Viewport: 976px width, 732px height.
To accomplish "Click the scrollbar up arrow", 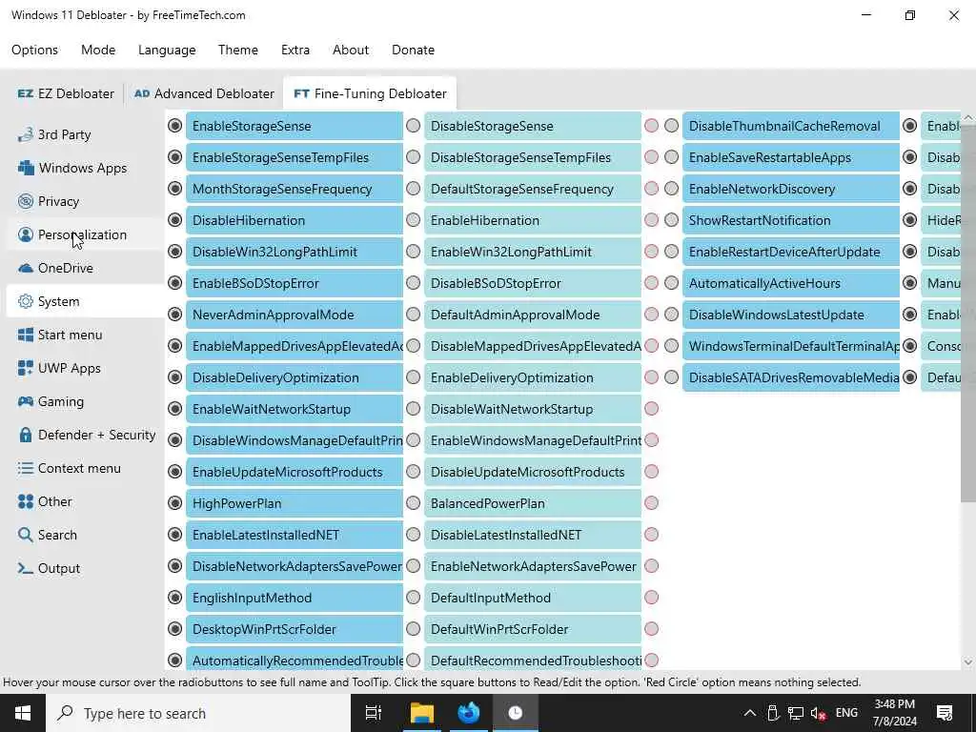I will (968, 117).
